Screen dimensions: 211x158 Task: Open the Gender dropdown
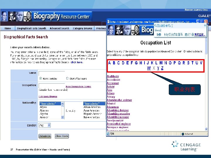click(45, 125)
